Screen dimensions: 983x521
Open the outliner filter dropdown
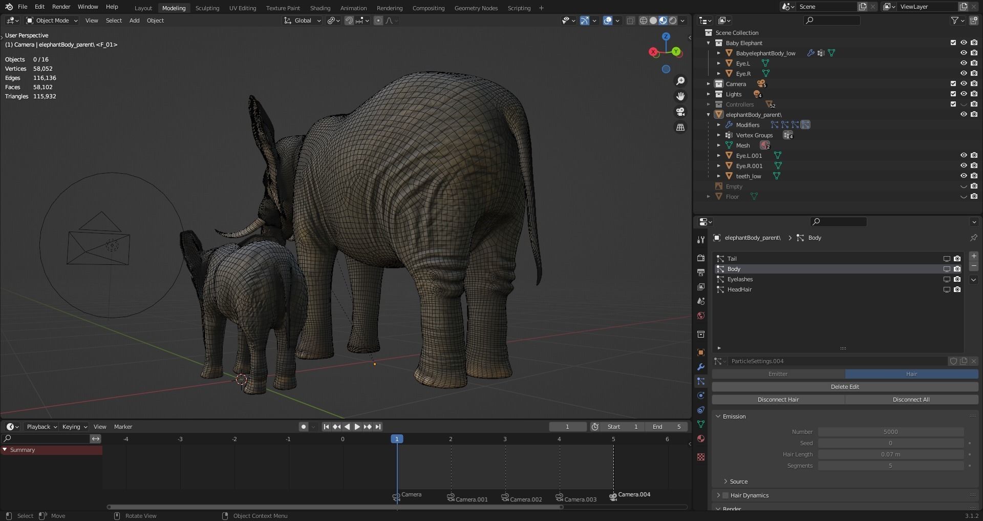(958, 20)
